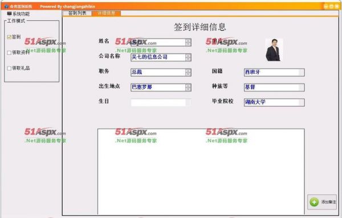
Task: Click the 出生地点 field stepper arrows
Action: pos(188,87)
